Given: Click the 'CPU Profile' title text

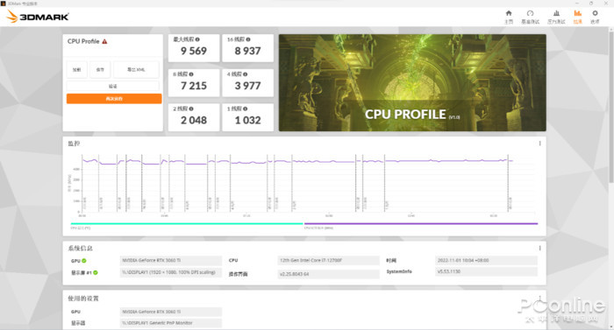Looking at the screenshot, I should 83,41.
